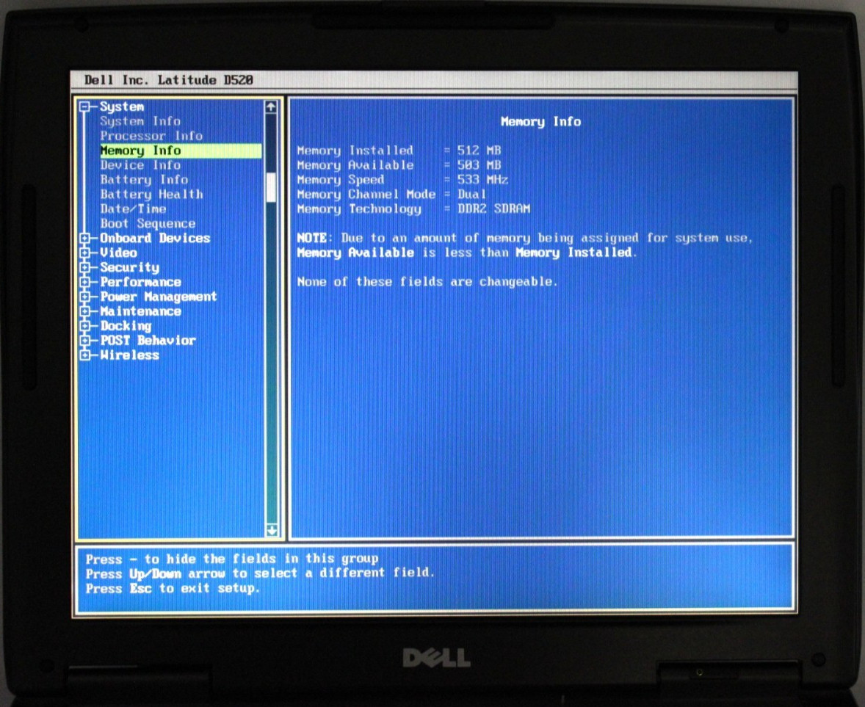Expand the Wireless group
This screenshot has height=707, width=865.
coord(84,355)
